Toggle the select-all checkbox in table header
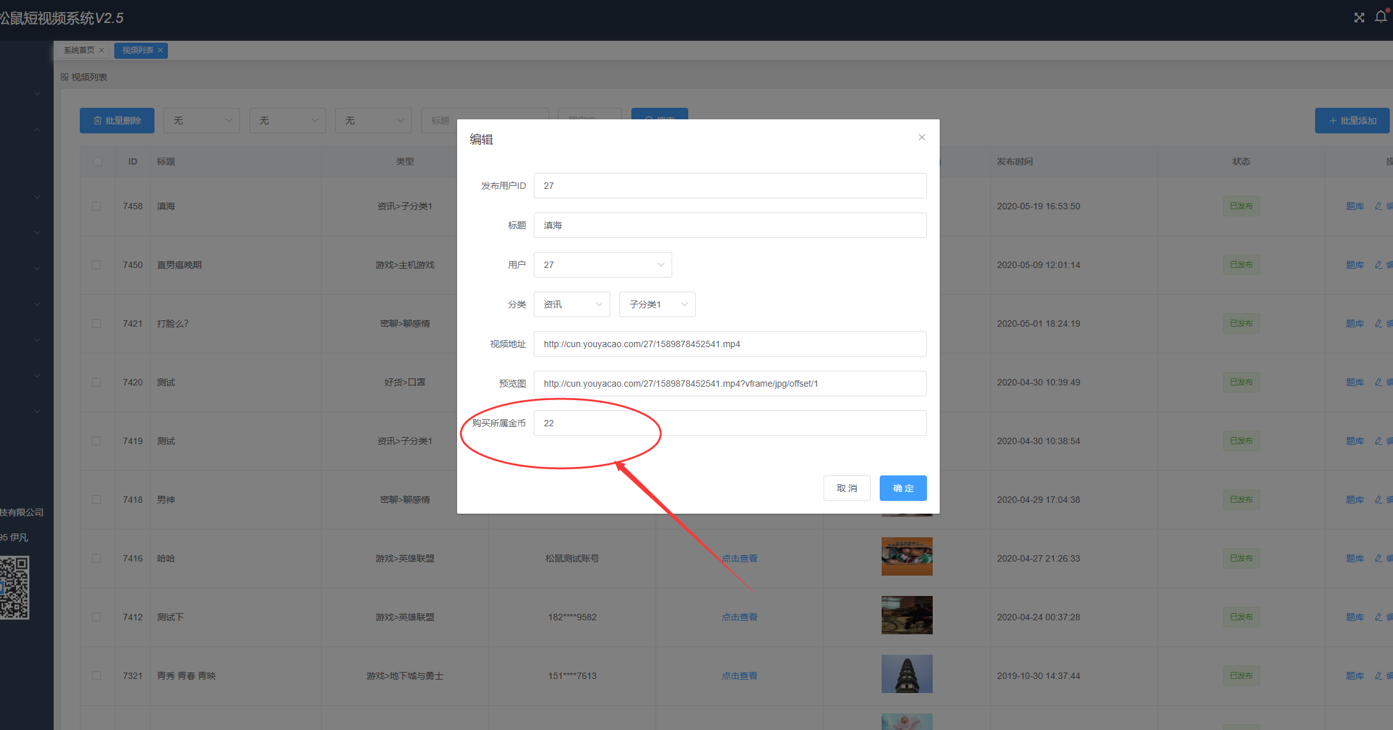Image resolution: width=1393 pixels, height=730 pixels. pos(98,161)
